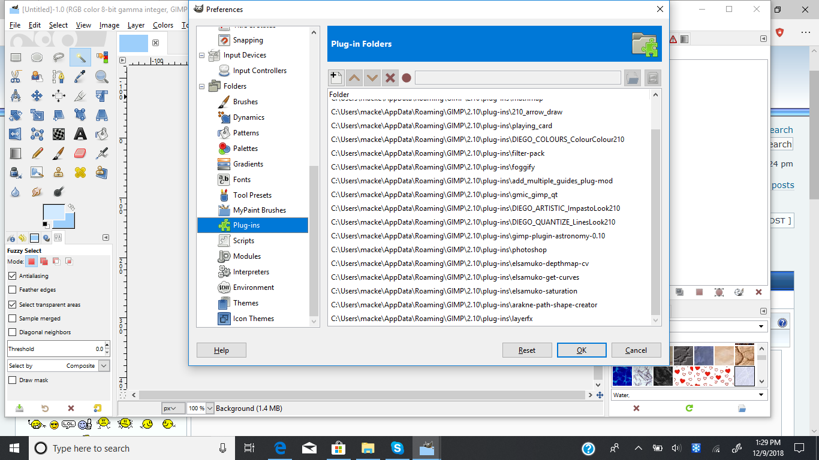The height and width of the screenshot is (460, 819).
Task: Open the Select by Composite dropdown
Action: (x=59, y=366)
